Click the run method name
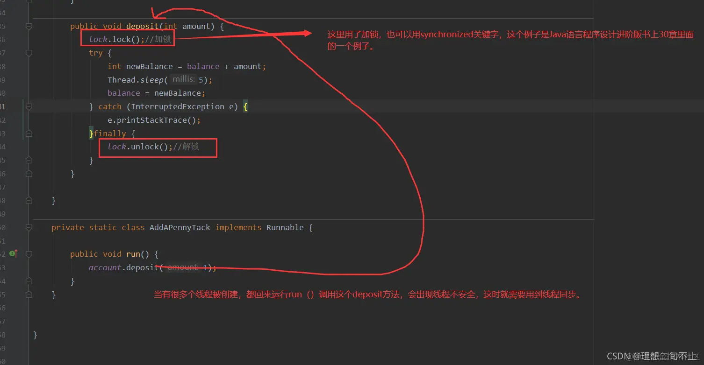Viewport: 704px width, 365px height. pos(133,254)
